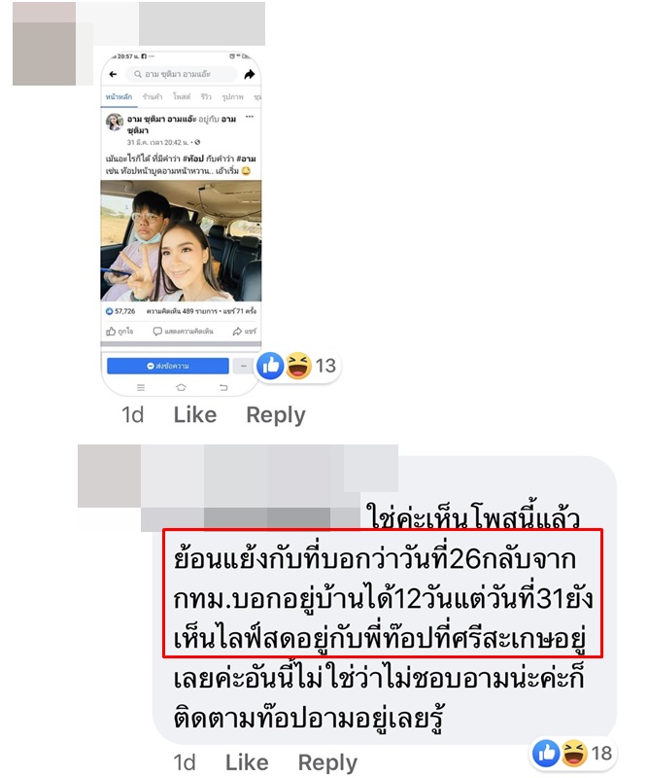Open the couple selfie photo in the post
The height and width of the screenshot is (778, 648).
click(181, 240)
